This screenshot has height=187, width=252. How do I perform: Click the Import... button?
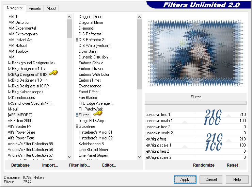(x=50, y=165)
